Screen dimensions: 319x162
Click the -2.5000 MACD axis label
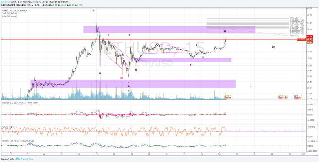(x=310, y=120)
